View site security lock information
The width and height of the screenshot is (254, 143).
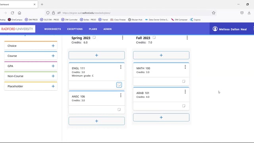[53, 13]
